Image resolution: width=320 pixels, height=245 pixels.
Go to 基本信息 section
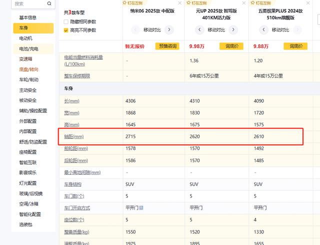pyautogui.click(x=28, y=18)
